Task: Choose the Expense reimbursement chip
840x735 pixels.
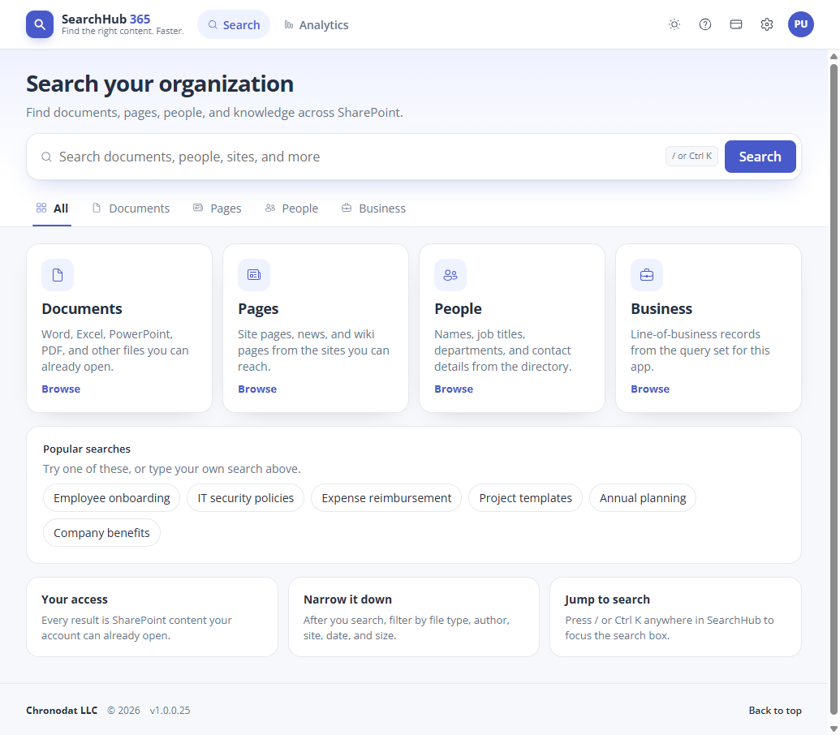Action: 386,498
